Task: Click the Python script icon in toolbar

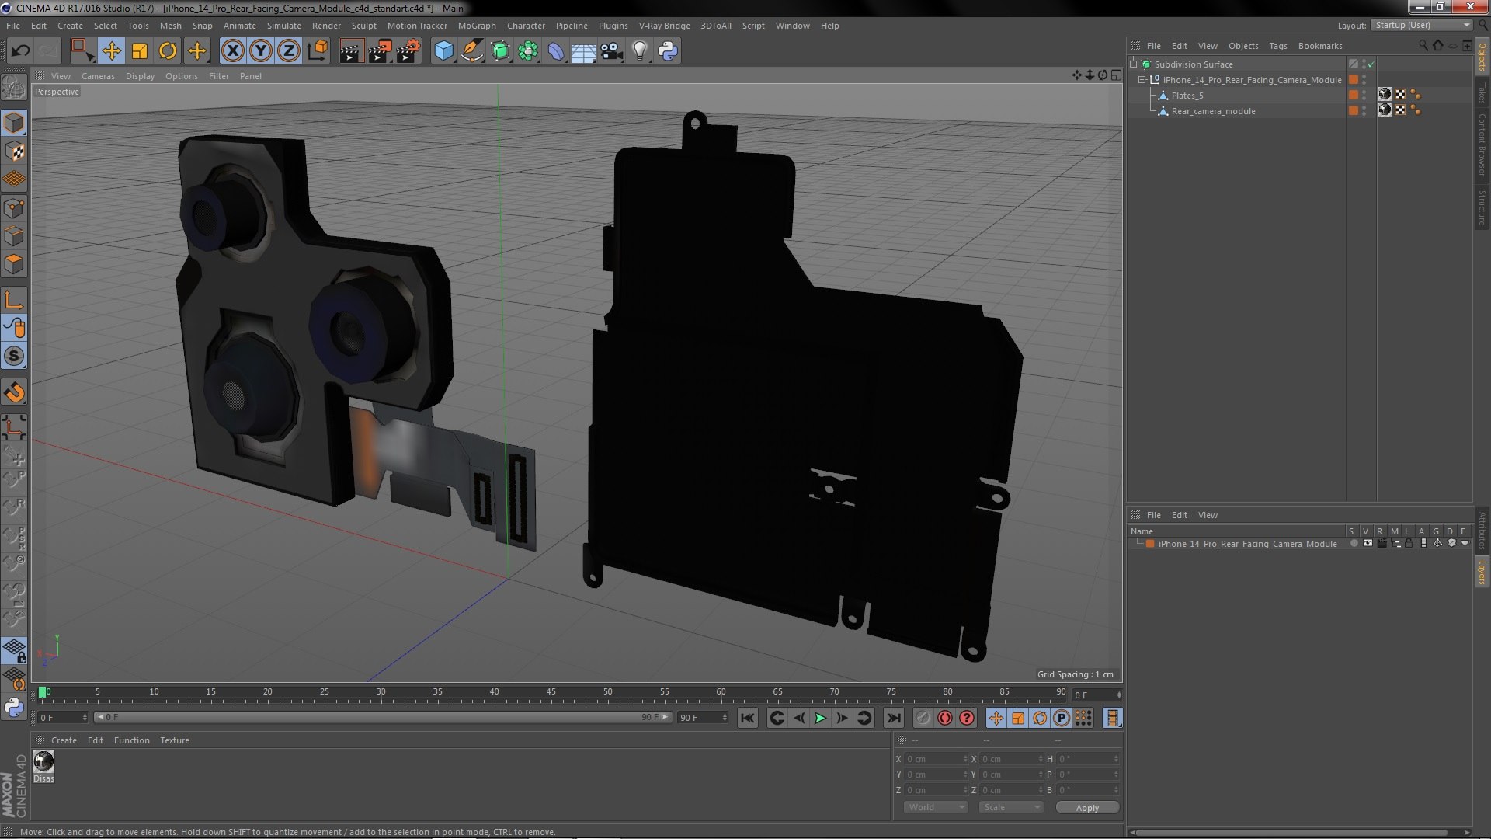Action: click(x=668, y=51)
